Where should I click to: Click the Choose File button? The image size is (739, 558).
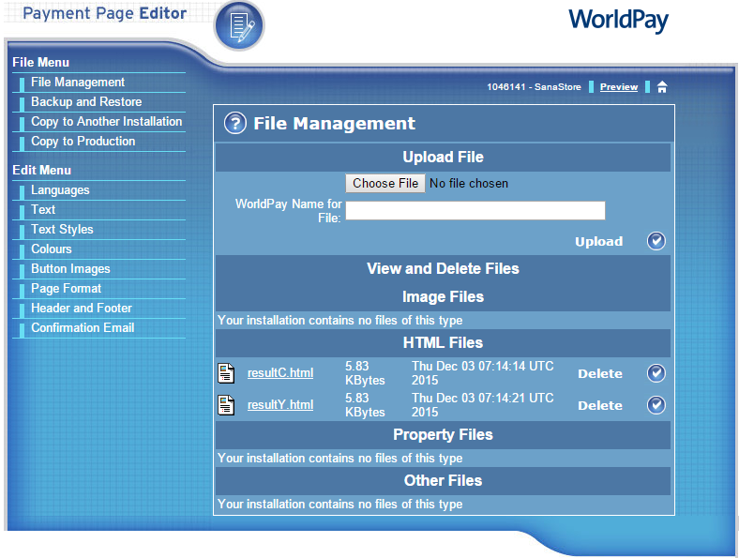385,183
